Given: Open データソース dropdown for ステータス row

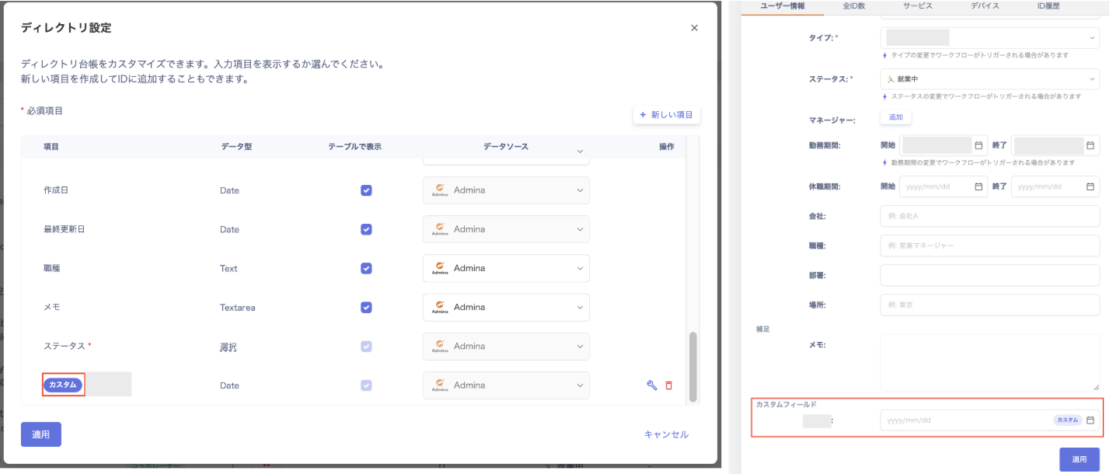Looking at the screenshot, I should pyautogui.click(x=506, y=346).
